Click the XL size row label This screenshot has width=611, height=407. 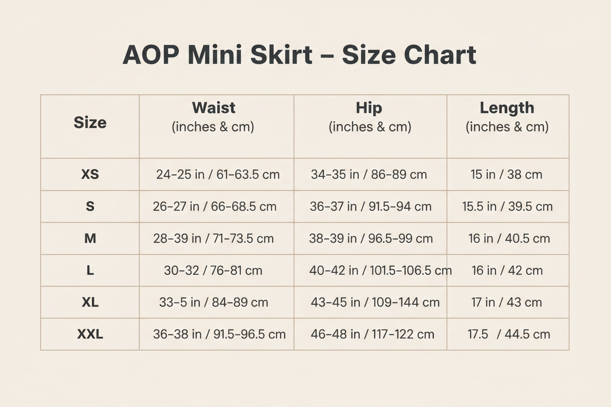pos(90,302)
